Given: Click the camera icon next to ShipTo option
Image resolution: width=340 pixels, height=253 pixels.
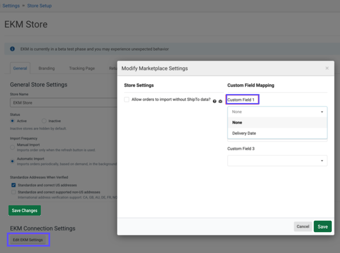Looking at the screenshot, I should click(220, 101).
